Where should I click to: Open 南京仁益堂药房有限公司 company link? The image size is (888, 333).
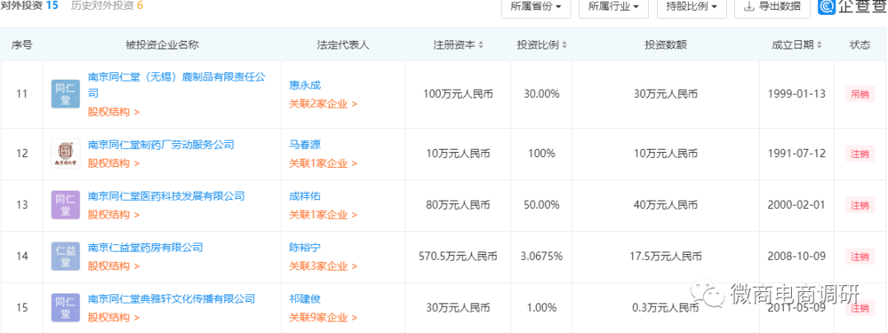[145, 247]
